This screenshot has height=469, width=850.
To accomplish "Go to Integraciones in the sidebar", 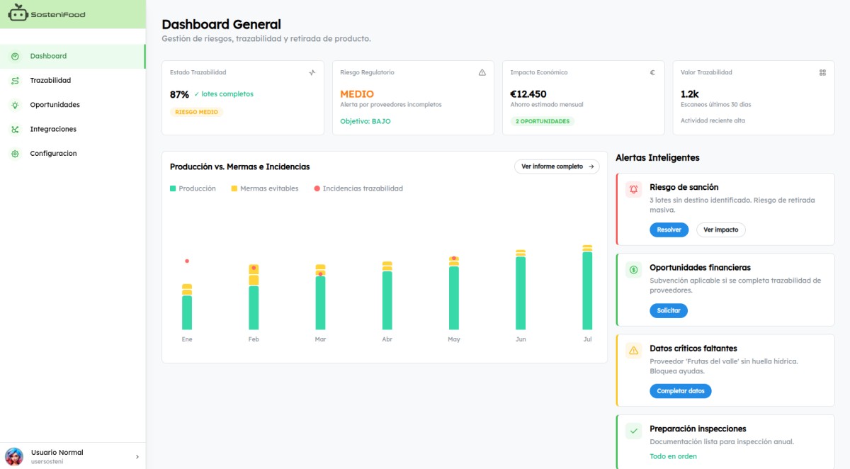I will point(52,129).
